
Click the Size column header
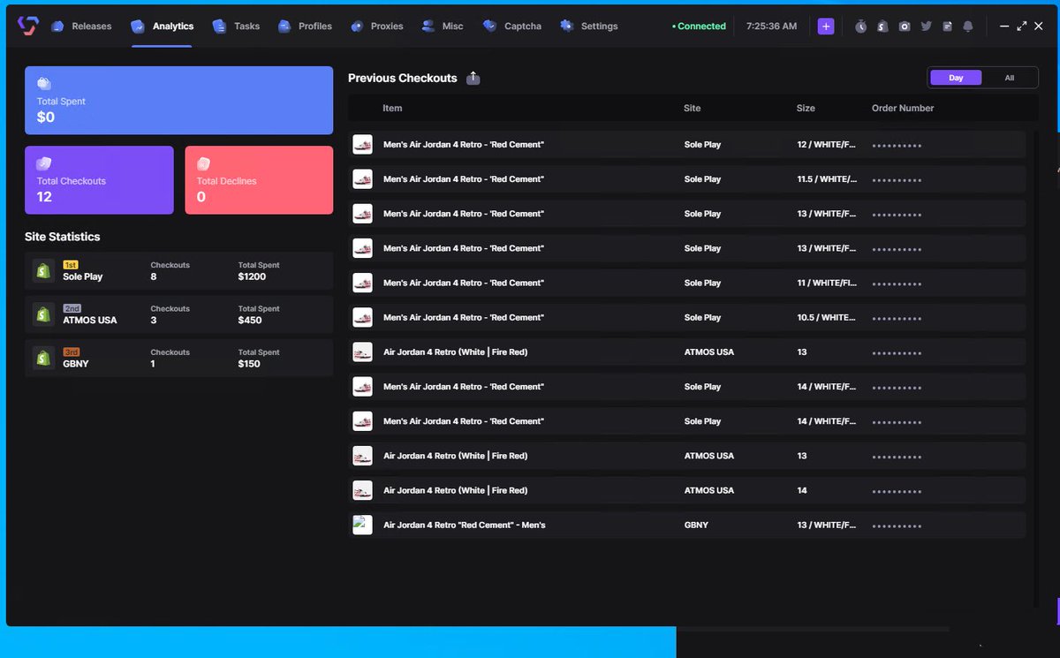(806, 109)
